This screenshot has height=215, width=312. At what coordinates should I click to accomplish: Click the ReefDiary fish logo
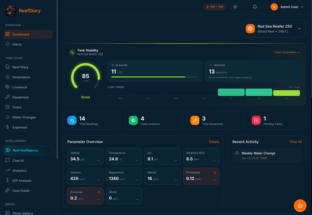[10, 11]
